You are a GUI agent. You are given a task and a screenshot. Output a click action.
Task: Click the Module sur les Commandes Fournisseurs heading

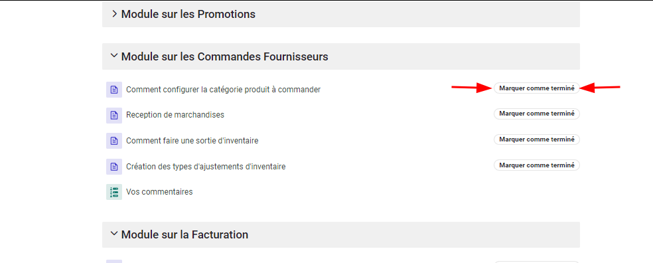224,56
